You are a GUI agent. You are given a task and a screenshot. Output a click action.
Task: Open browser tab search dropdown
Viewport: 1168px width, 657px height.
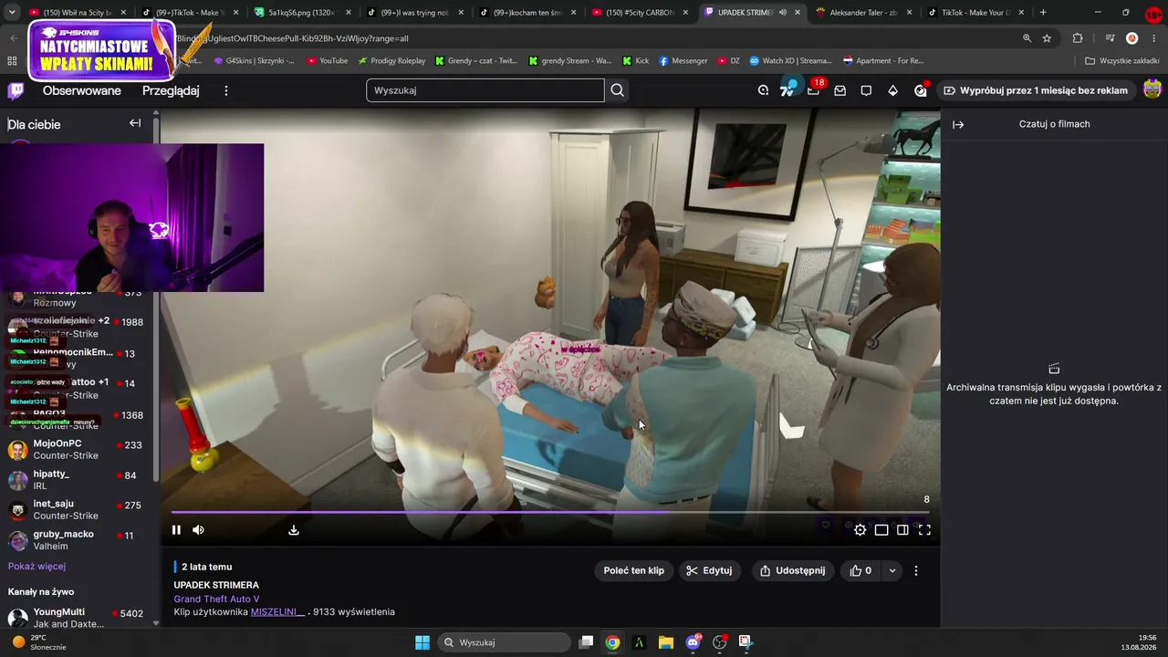click(12, 13)
